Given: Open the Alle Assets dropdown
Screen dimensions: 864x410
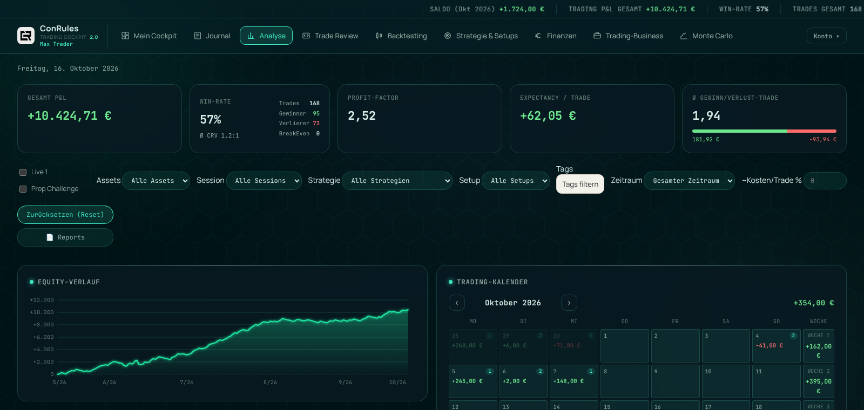Looking at the screenshot, I should click(156, 181).
